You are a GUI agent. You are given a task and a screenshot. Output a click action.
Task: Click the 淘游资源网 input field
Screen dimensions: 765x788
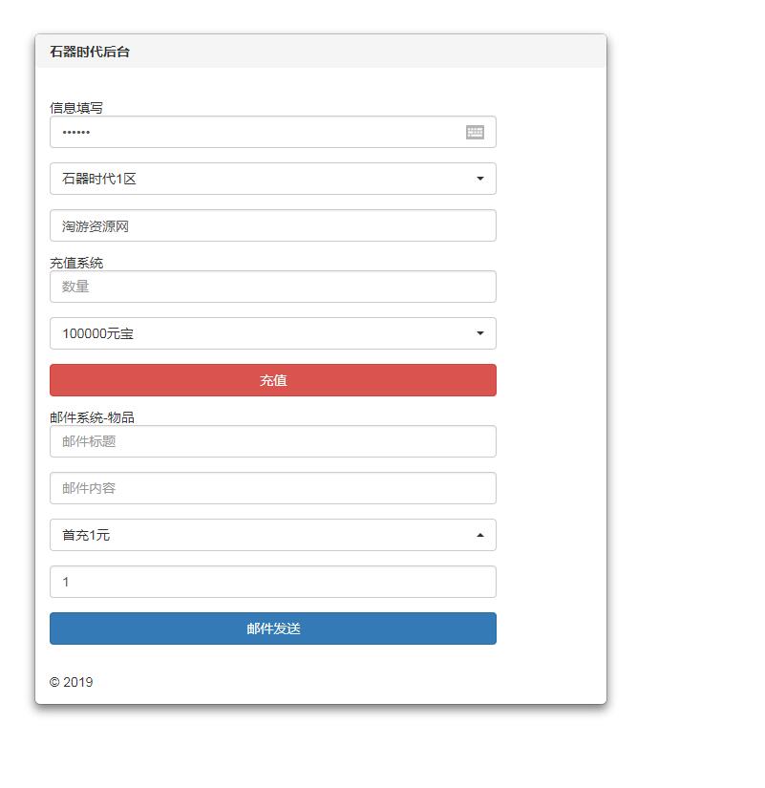point(272,225)
